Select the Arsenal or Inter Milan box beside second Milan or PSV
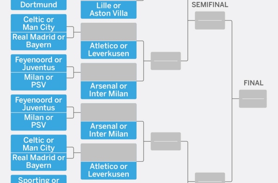The width and height of the screenshot is (278, 183). pos(108,130)
